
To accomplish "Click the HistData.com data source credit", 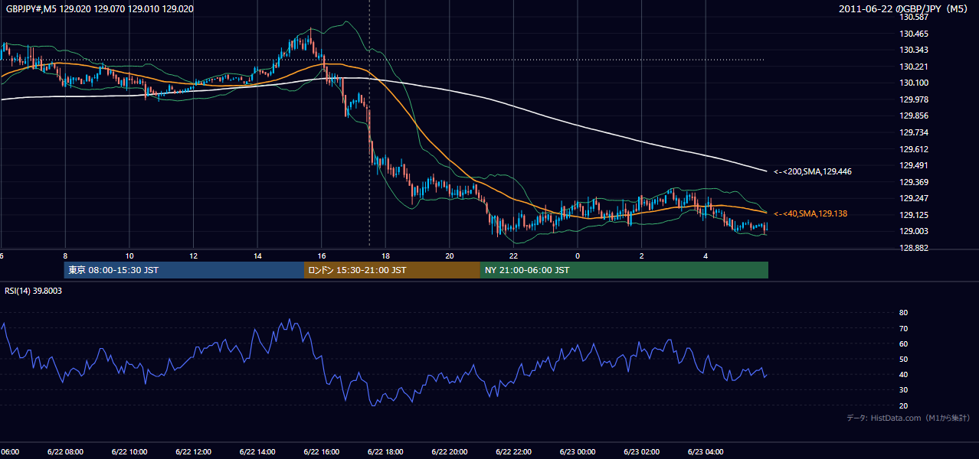I will pos(908,418).
